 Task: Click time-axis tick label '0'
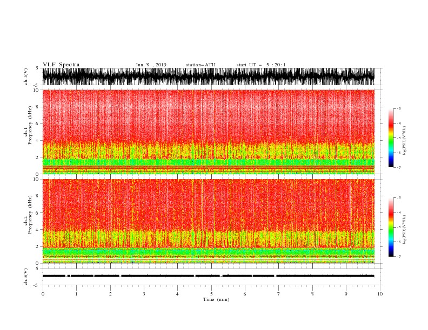pos(43,294)
